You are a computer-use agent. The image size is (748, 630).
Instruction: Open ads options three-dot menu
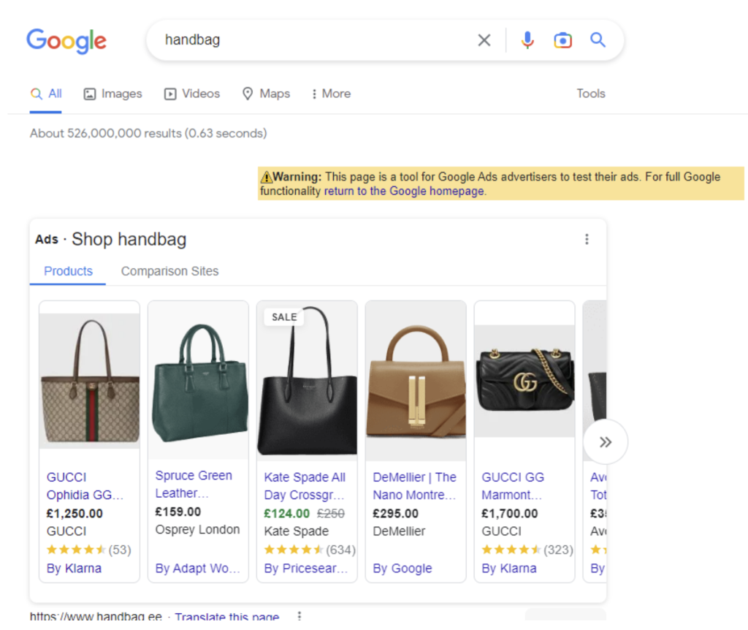587,239
